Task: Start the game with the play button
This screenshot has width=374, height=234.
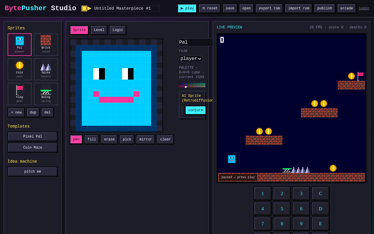Action: pos(187,8)
